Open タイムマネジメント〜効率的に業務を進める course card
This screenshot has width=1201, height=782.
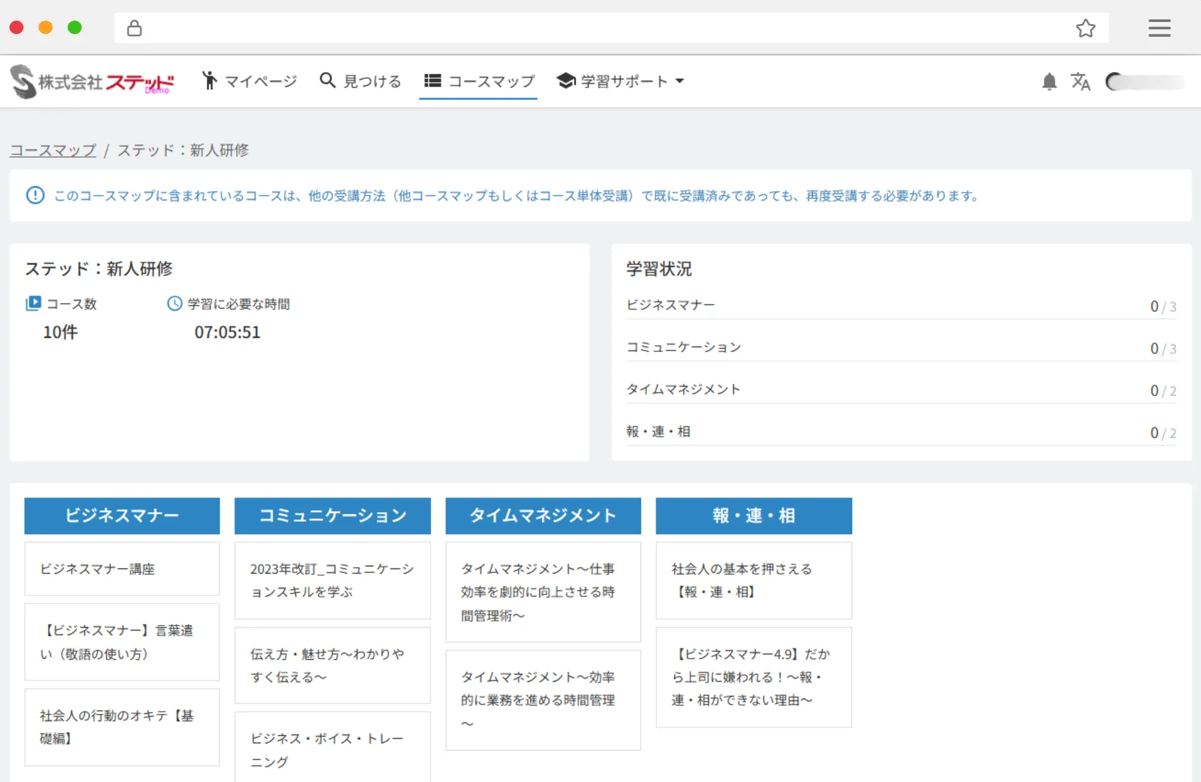click(543, 700)
